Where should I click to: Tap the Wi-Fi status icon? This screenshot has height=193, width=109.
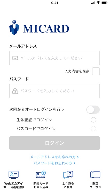(x=98, y=3)
